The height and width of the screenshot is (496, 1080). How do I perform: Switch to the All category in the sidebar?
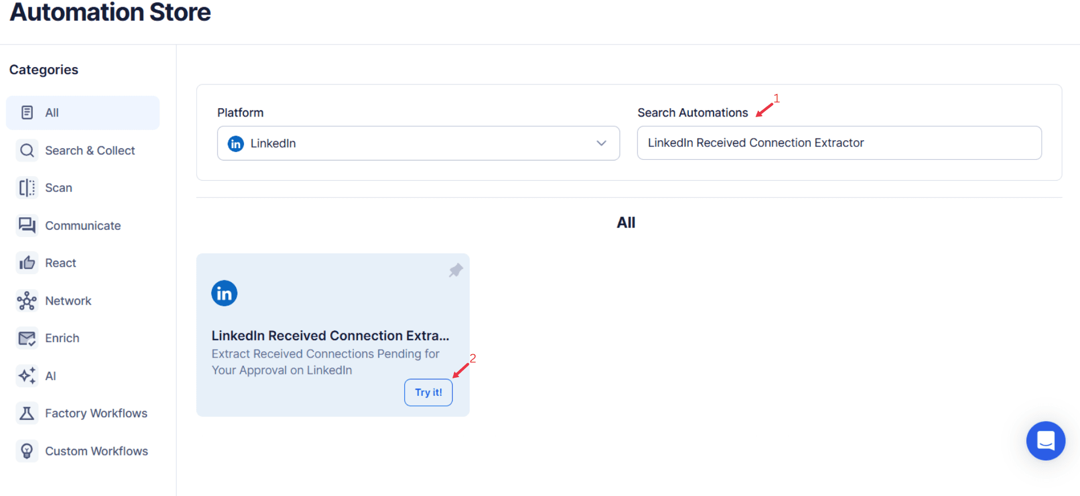click(52, 112)
